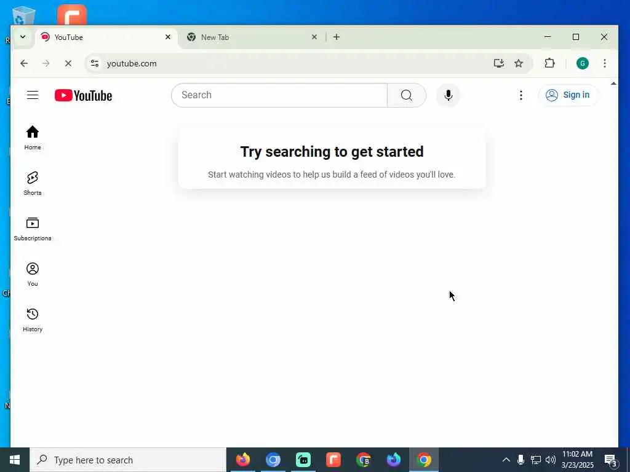Stop loading the page
This screenshot has height=472, width=630.
[68, 63]
